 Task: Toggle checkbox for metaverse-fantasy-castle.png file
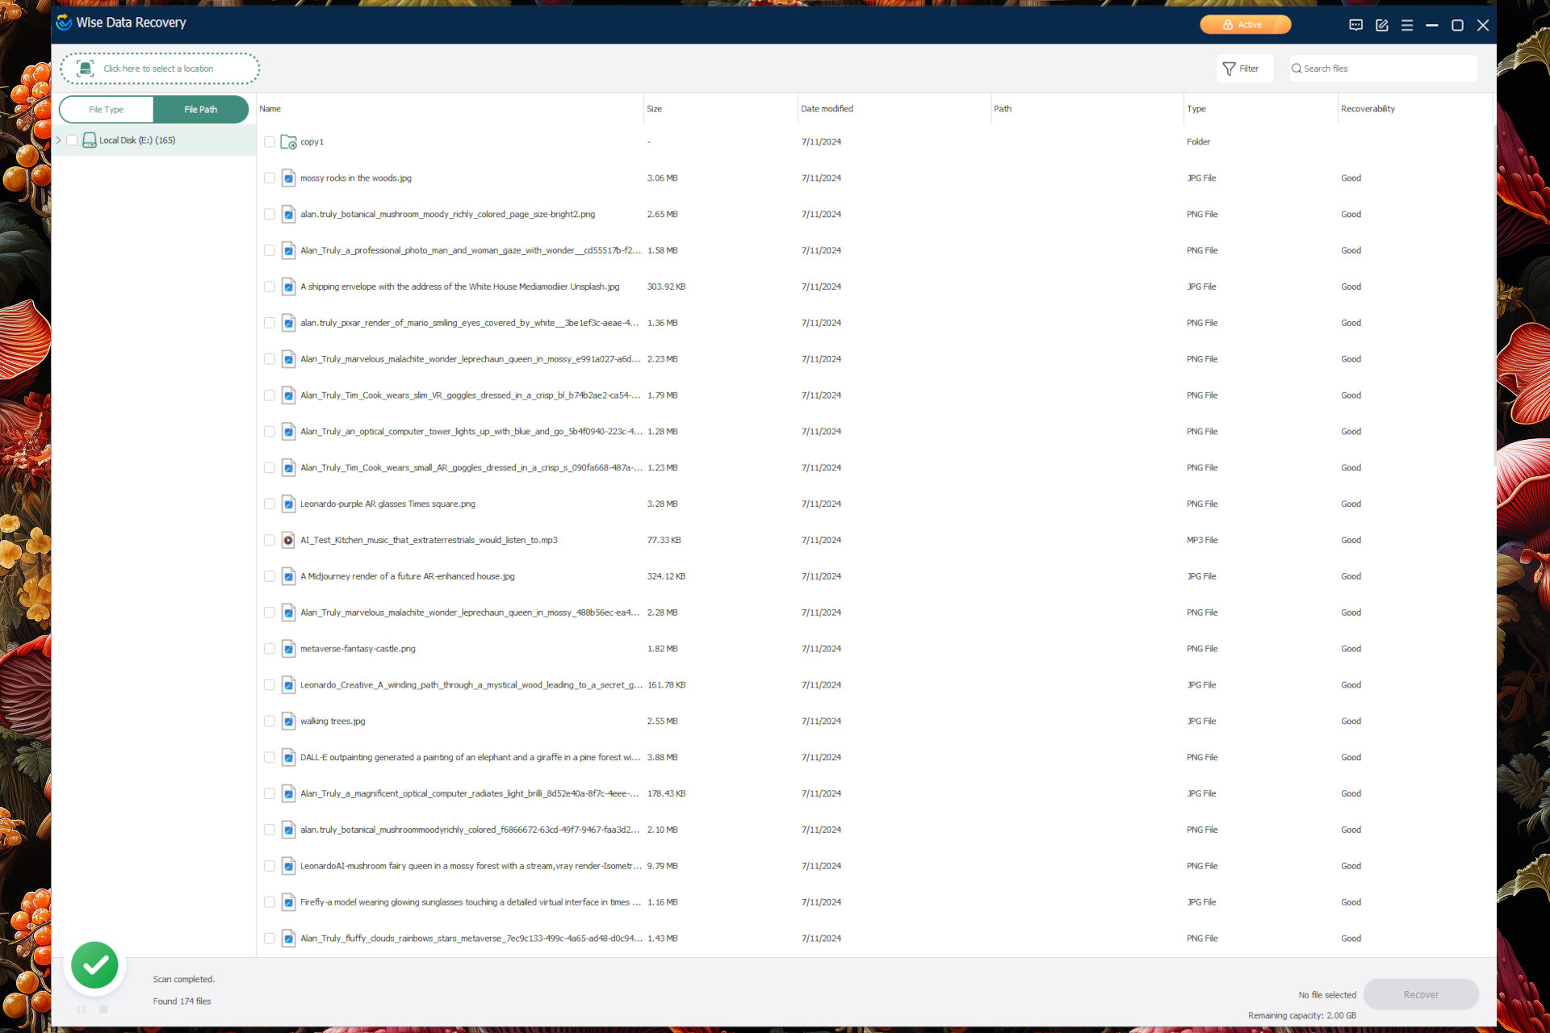[x=269, y=648]
